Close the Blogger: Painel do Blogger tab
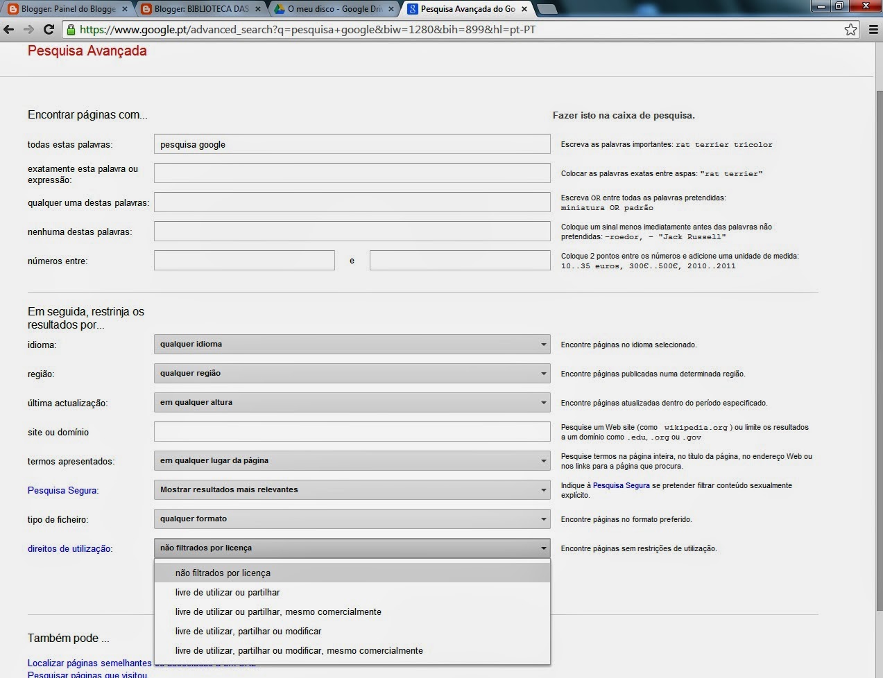The width and height of the screenshot is (883, 678). point(126,9)
